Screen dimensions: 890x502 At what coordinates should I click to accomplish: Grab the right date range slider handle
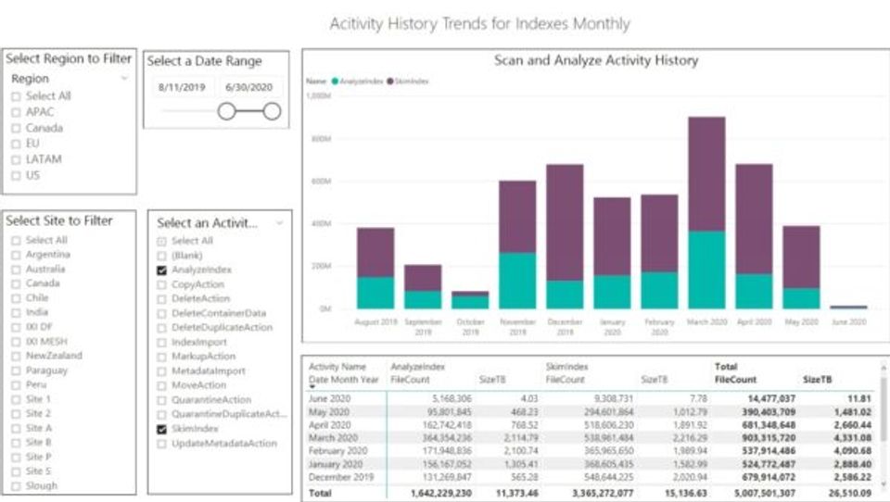pos(272,111)
